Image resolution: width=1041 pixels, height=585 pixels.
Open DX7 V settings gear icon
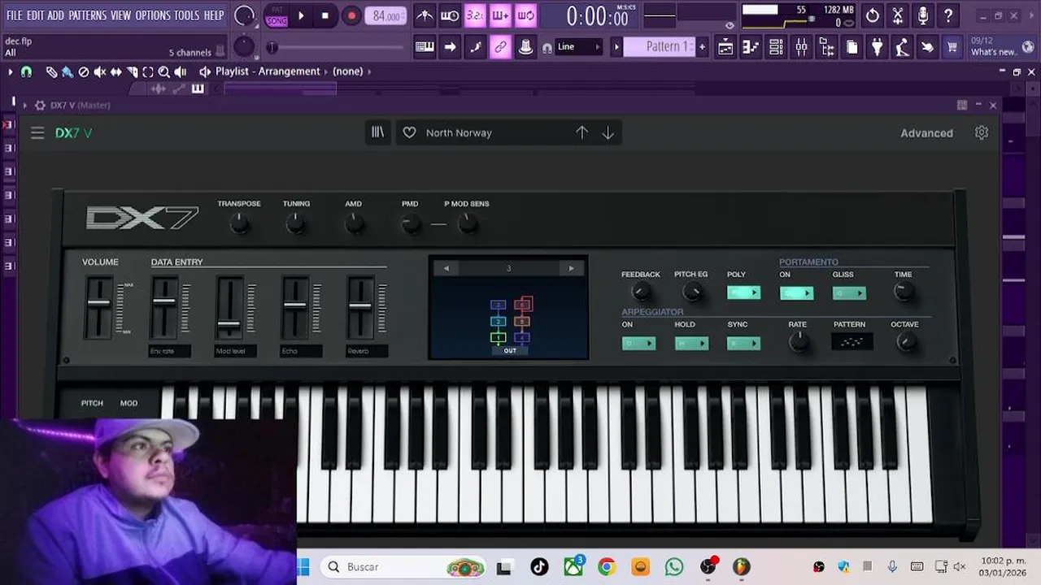point(982,132)
